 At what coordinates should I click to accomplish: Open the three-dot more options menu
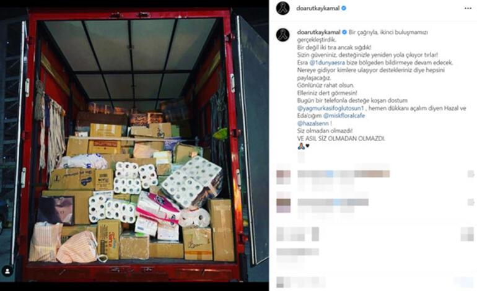468,9
